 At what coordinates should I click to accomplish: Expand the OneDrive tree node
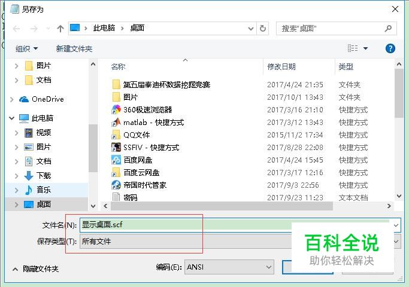point(12,99)
